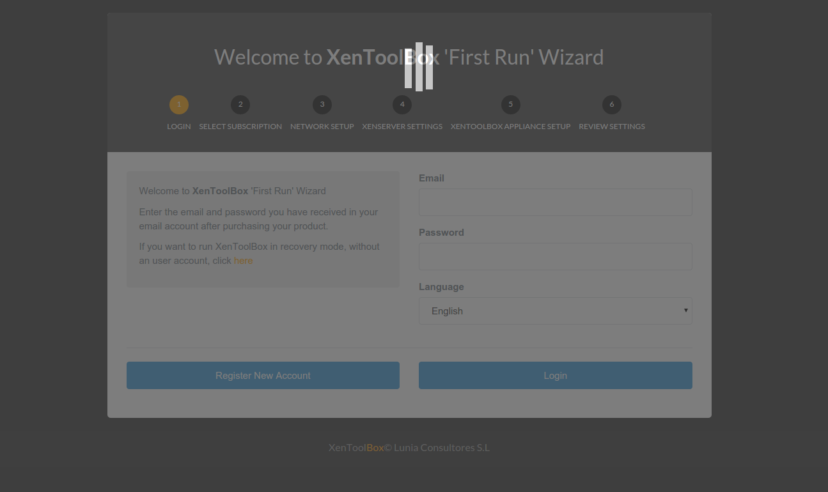The width and height of the screenshot is (828, 492).
Task: Focus the Password input field
Action: pyautogui.click(x=556, y=256)
